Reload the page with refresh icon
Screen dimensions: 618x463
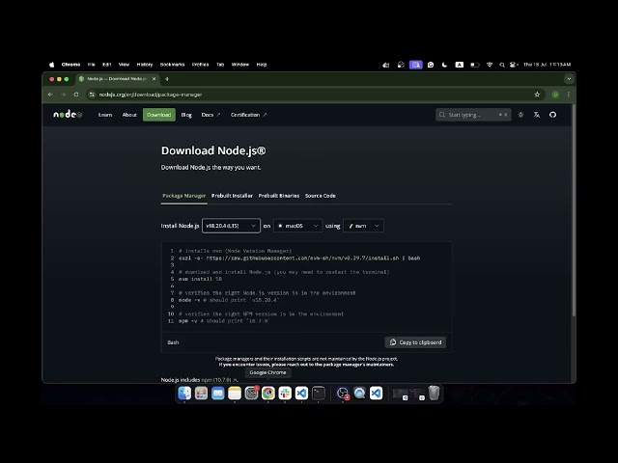pyautogui.click(x=76, y=95)
